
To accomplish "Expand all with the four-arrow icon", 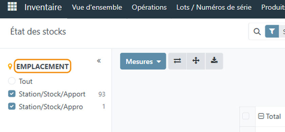I will (x=196, y=61).
